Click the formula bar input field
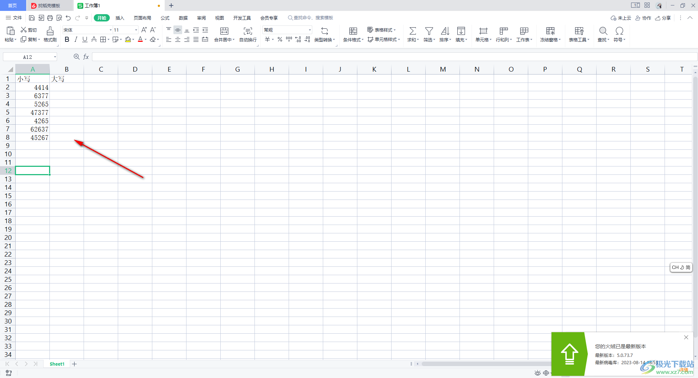698x378 pixels. coord(394,57)
